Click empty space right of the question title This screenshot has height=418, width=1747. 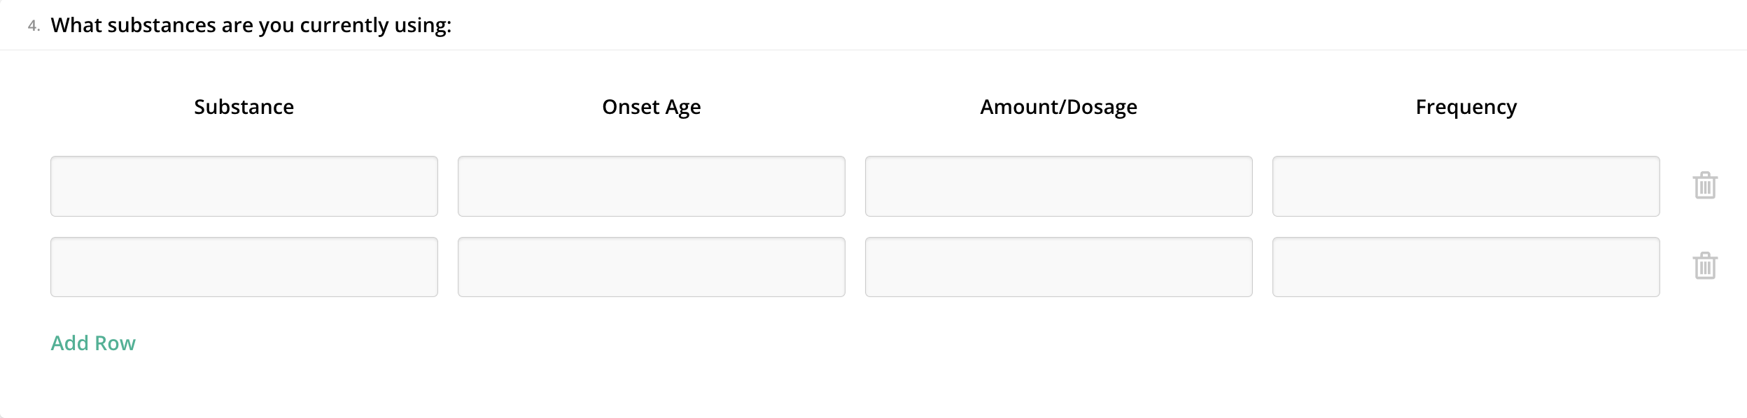[1050, 26]
